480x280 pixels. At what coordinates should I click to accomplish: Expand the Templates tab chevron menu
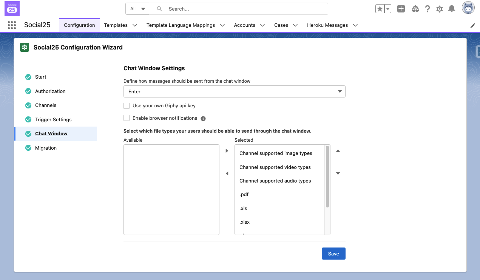(135, 25)
